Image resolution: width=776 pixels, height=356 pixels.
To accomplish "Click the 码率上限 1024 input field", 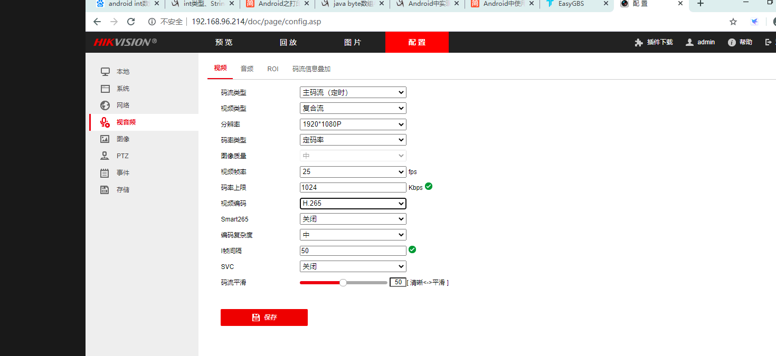I will pos(353,187).
